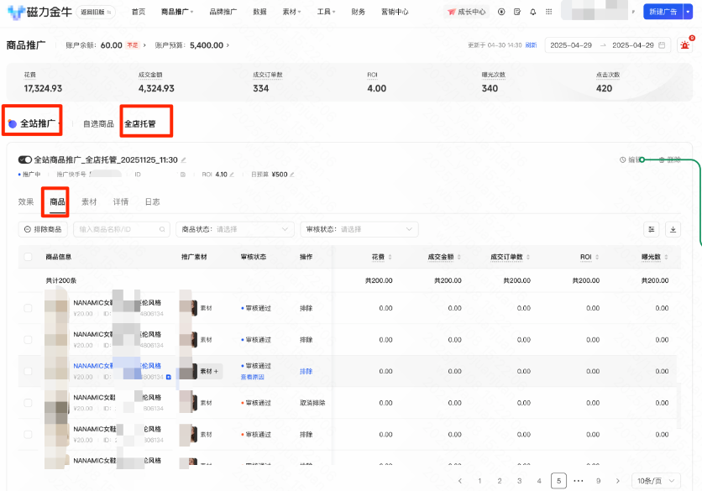The image size is (702, 491).
Task: Sort by 成交金额 column arrows
Action: pos(458,257)
